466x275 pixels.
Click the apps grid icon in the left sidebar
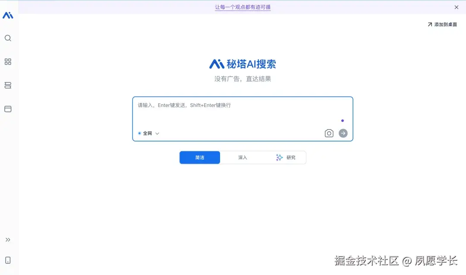8,62
